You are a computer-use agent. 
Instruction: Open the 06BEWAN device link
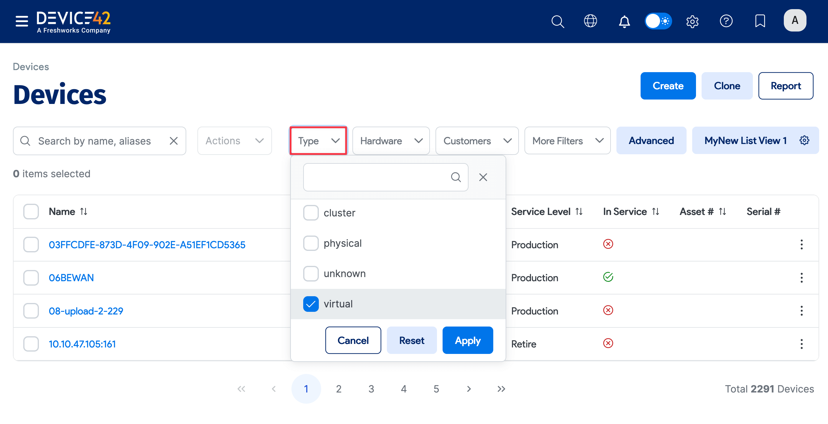point(71,278)
